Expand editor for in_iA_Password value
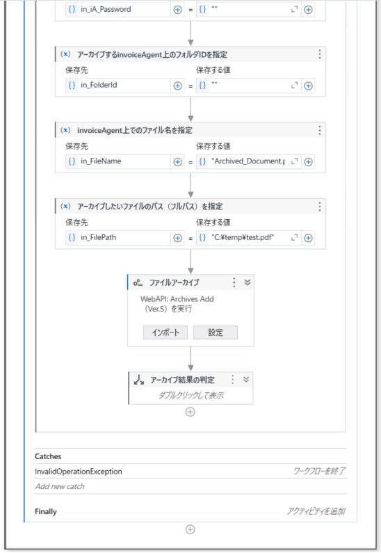Image resolution: width=381 pixels, height=553 pixels. tap(294, 10)
